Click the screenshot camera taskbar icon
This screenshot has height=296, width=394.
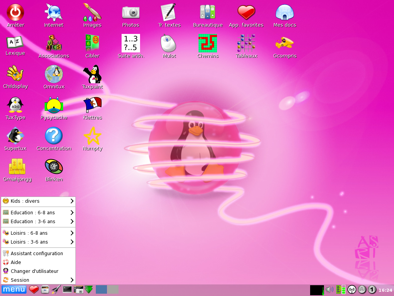click(x=78, y=289)
